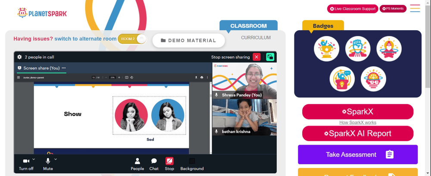This screenshot has width=431, height=176.
Task: Open the Demo Material folder
Action: click(189, 41)
